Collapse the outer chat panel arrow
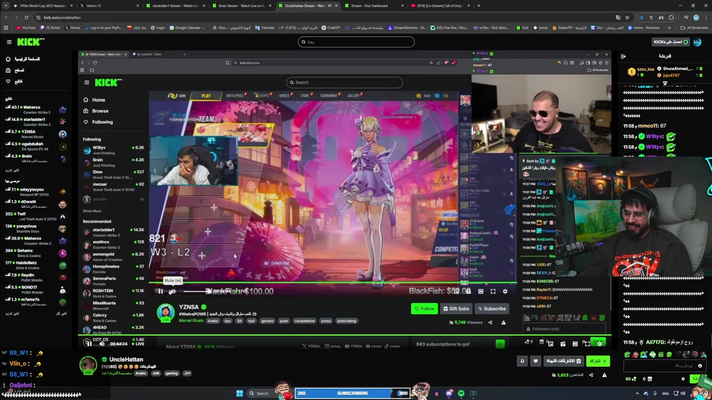 [x=623, y=56]
